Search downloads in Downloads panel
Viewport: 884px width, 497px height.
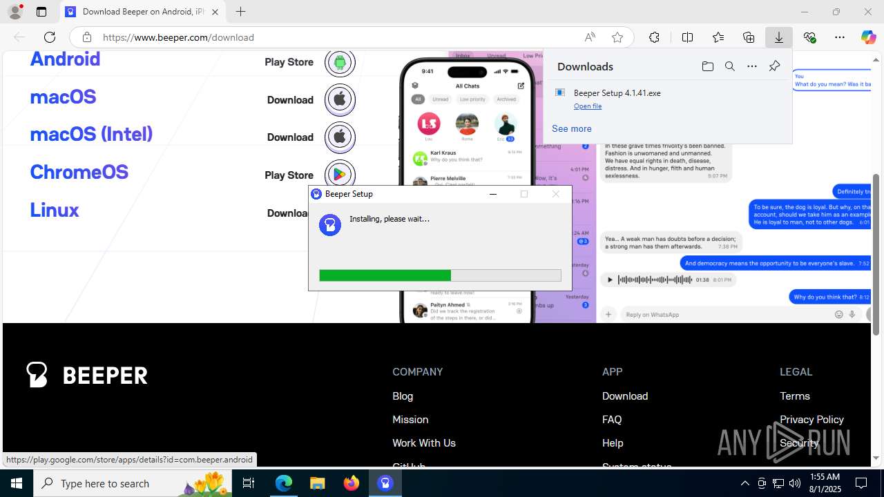(729, 66)
